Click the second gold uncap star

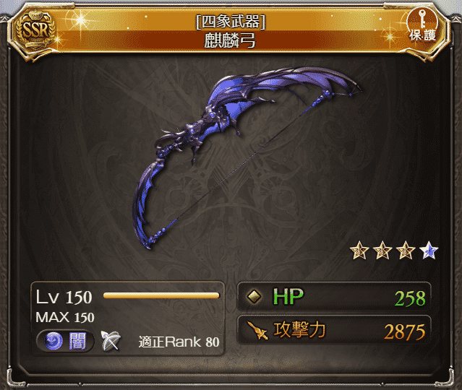click(382, 250)
